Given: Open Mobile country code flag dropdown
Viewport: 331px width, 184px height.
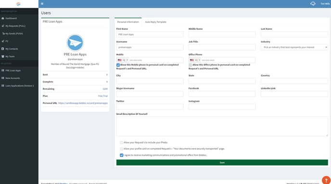Looking at the screenshot, I should (123, 60).
